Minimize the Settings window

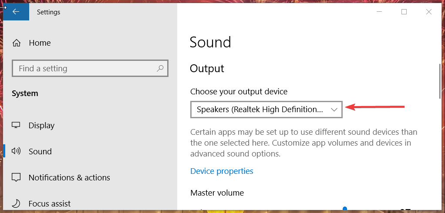379,12
